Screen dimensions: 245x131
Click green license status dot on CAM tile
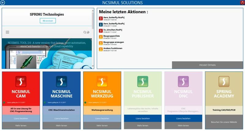point(4,103)
